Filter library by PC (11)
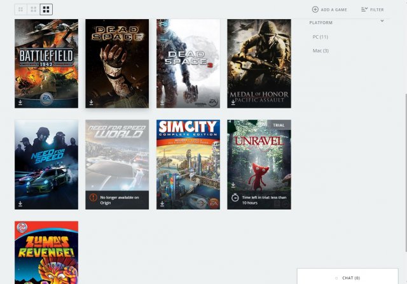The height and width of the screenshot is (284, 407). point(320,37)
